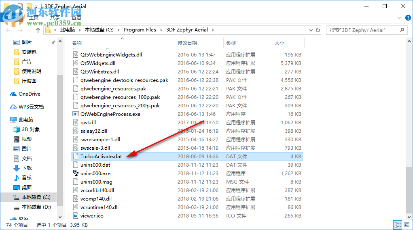Switch to large icons view layout icon

[x=407, y=225]
